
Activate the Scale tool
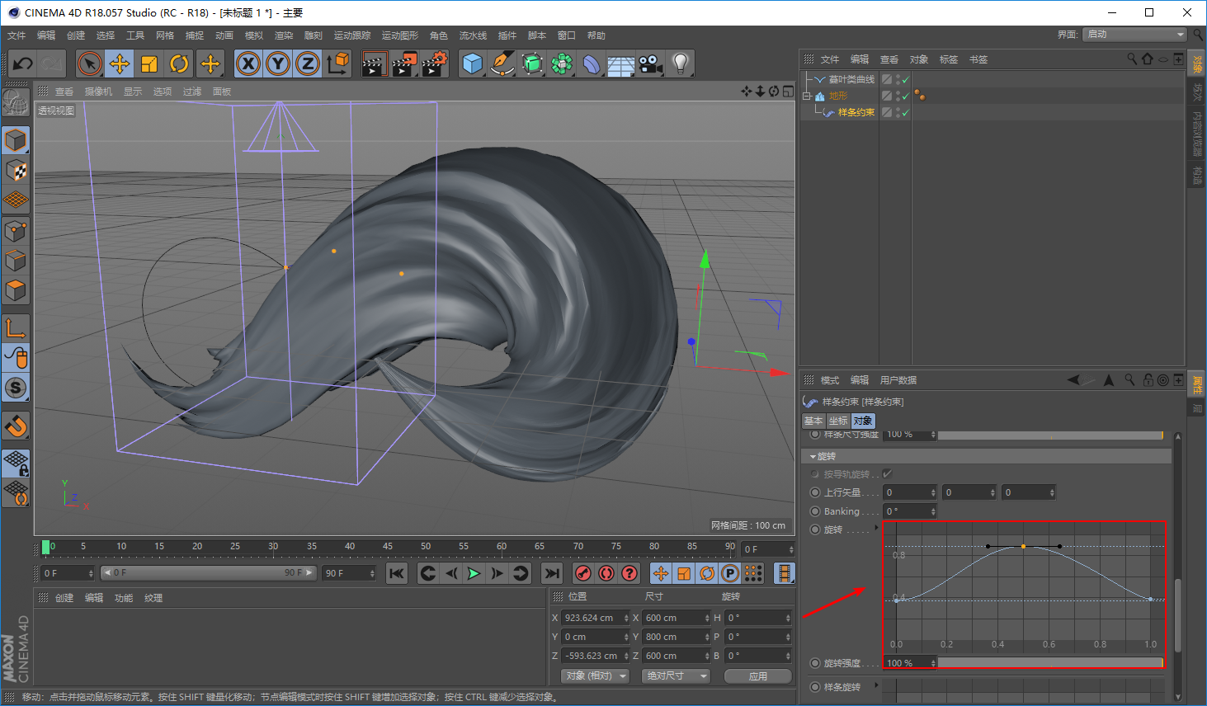(x=149, y=64)
